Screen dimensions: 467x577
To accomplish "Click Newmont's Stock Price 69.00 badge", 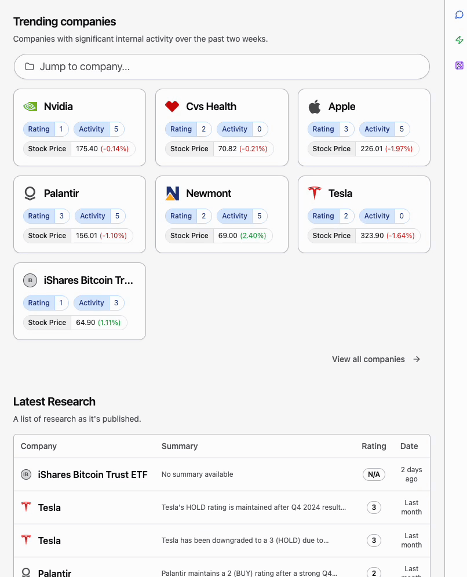I will point(219,236).
